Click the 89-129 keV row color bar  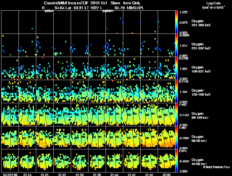tap(176, 114)
